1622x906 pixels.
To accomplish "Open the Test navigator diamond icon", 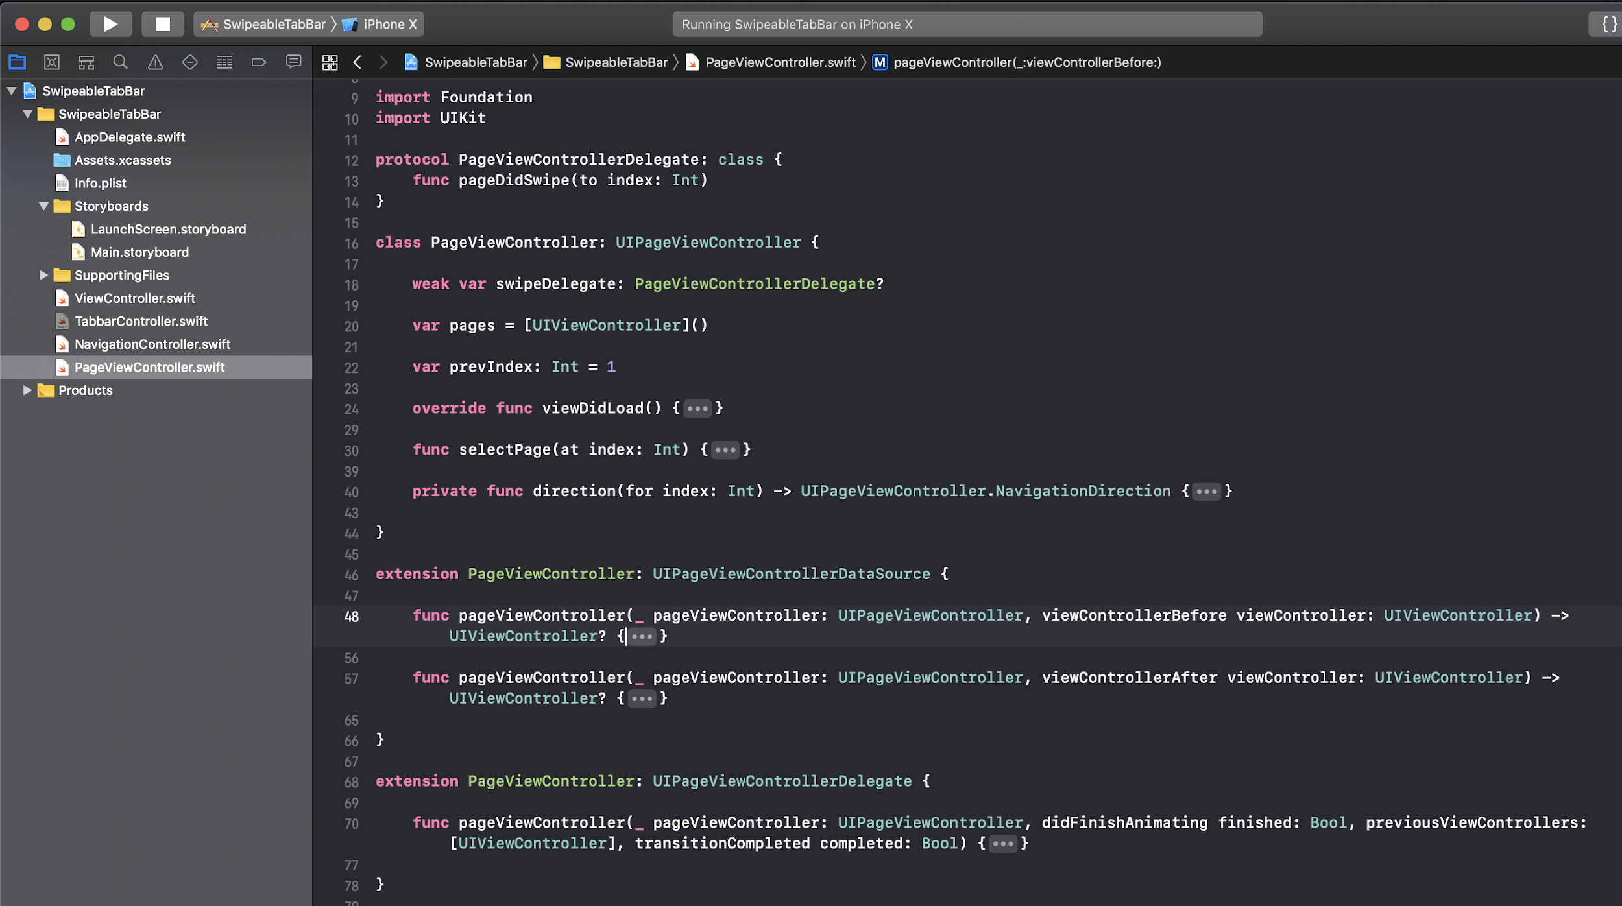I will (189, 62).
